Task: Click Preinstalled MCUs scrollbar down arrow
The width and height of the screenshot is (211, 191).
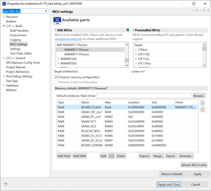Action: (204, 65)
